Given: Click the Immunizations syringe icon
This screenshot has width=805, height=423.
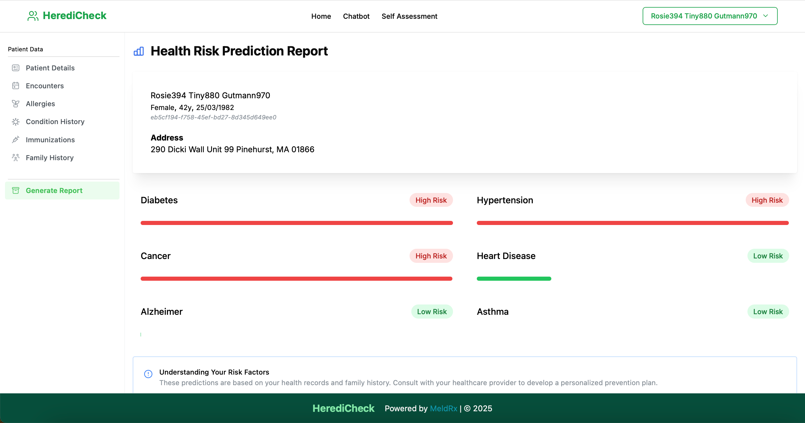Looking at the screenshot, I should [16, 140].
